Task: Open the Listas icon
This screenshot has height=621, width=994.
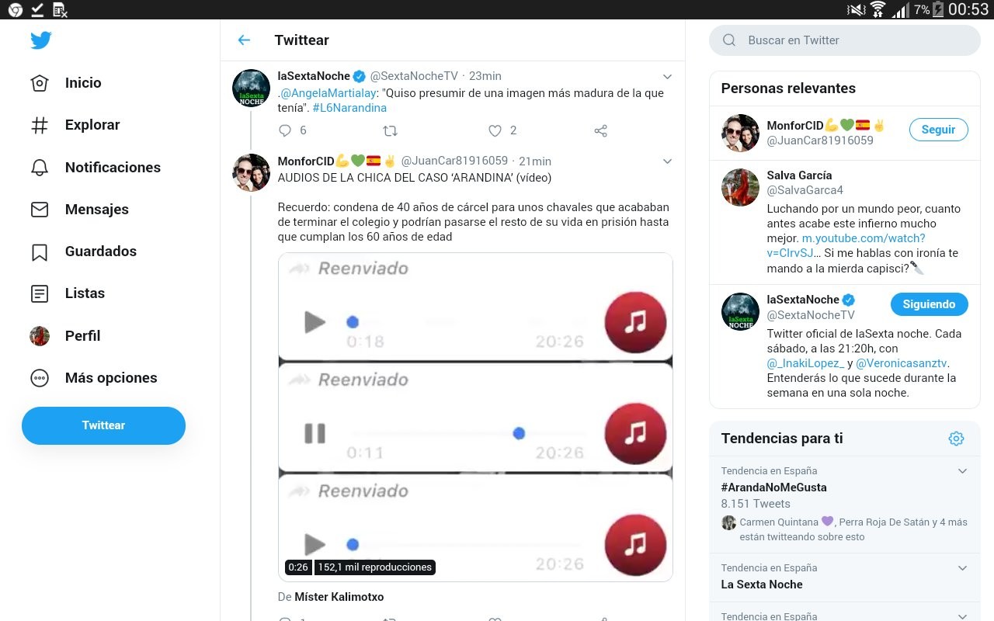Action: (x=40, y=293)
